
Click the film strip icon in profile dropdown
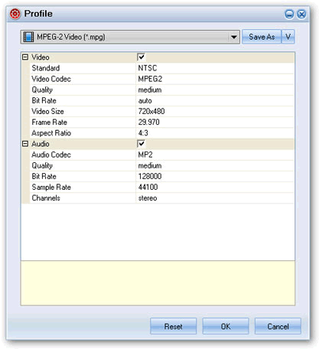(28, 37)
